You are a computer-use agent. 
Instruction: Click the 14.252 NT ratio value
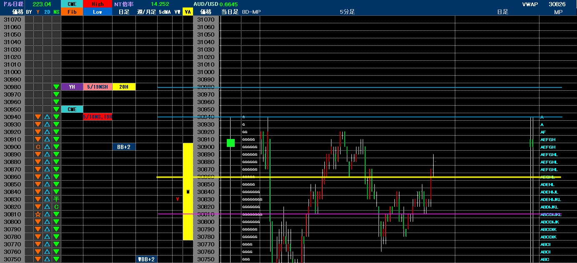click(x=160, y=4)
